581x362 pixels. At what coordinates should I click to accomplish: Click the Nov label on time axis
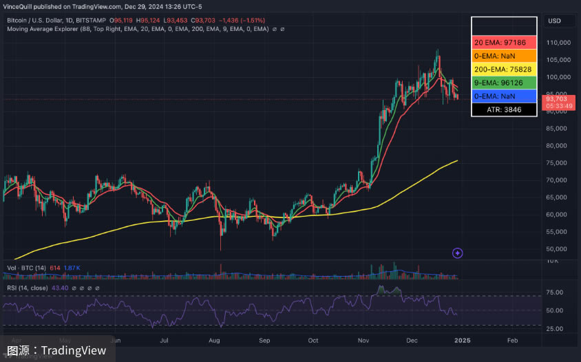click(364, 340)
